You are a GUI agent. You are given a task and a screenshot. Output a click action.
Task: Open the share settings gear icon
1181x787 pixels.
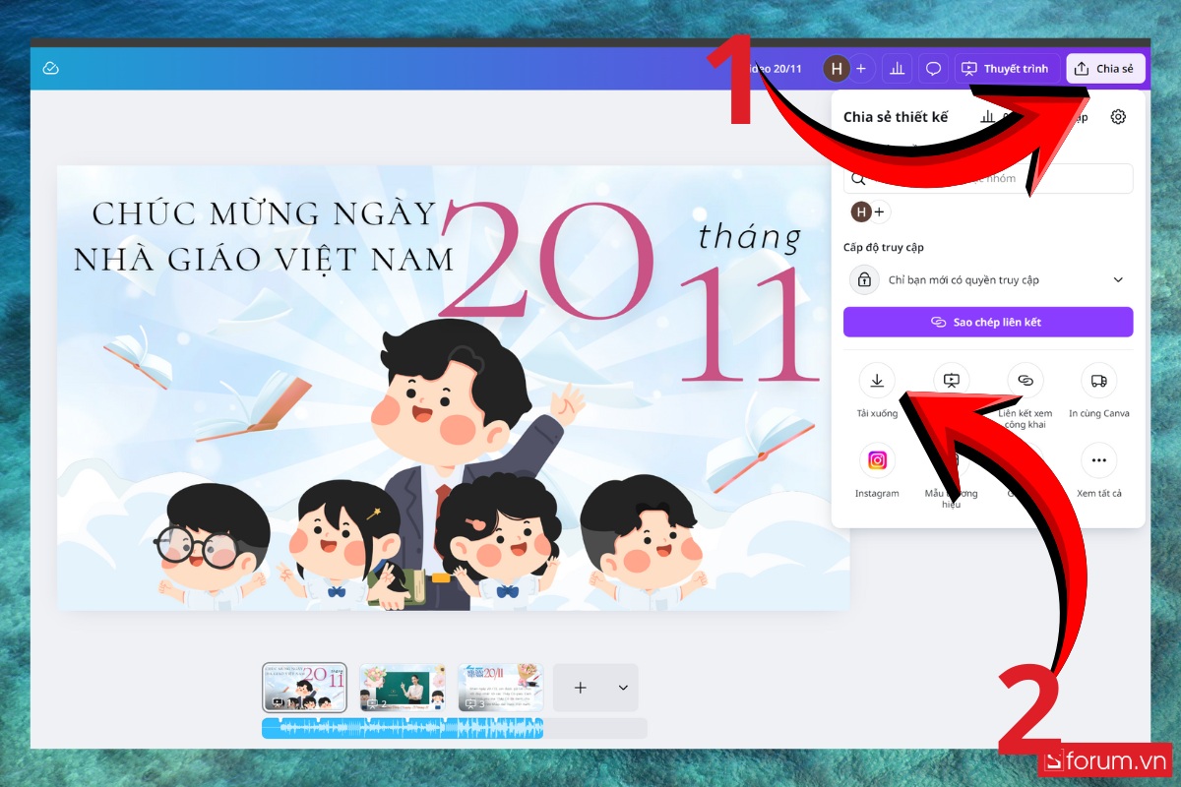(1118, 116)
